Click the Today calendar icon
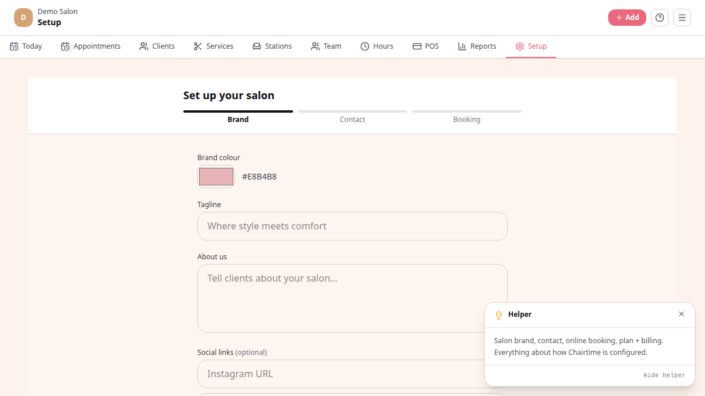The width and height of the screenshot is (705, 396). [14, 46]
